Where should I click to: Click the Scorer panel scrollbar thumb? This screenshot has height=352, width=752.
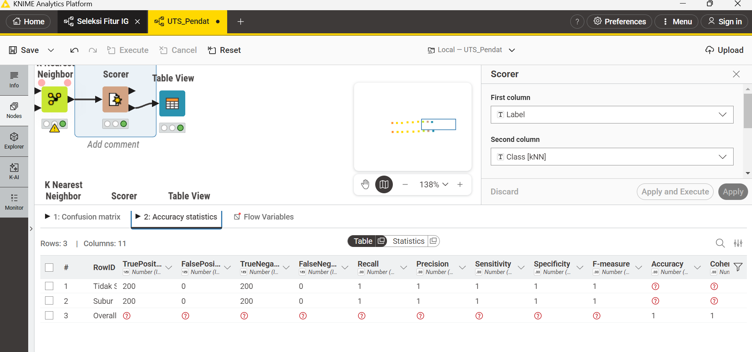coord(748,111)
